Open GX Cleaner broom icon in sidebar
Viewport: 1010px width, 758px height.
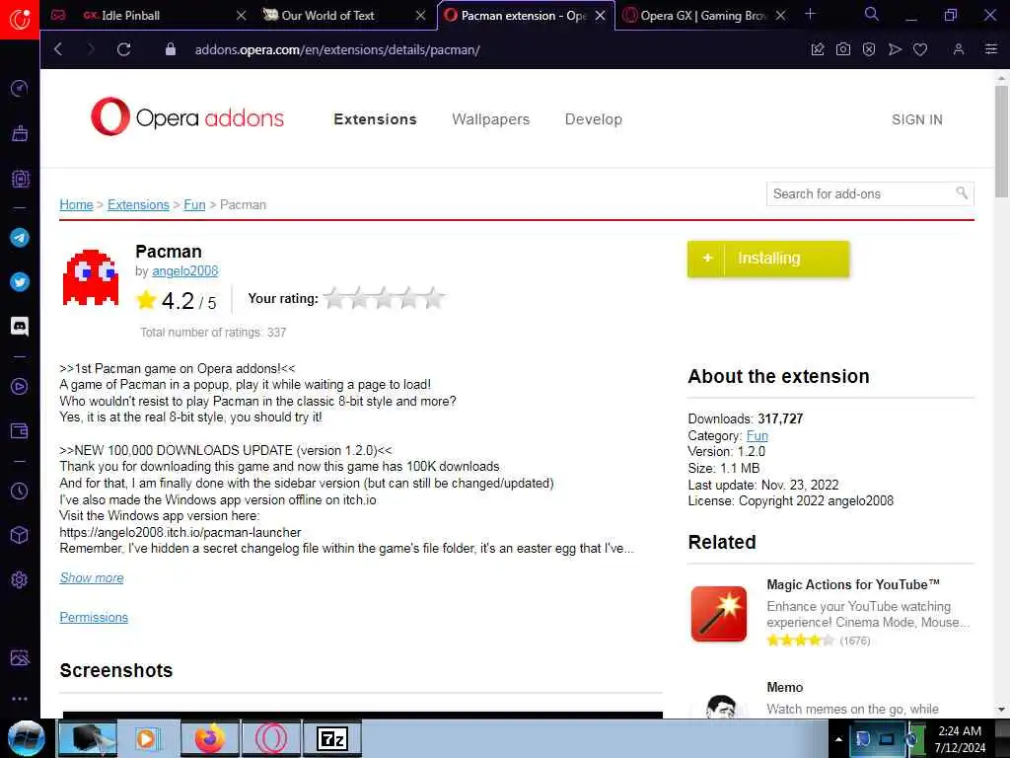point(20,133)
